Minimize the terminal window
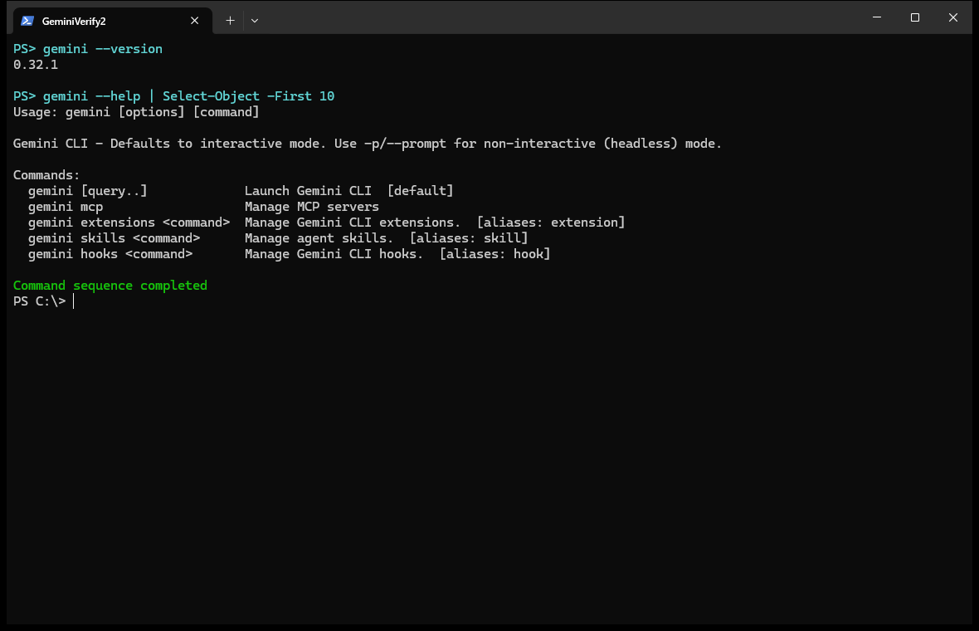This screenshot has height=631, width=979. [877, 17]
